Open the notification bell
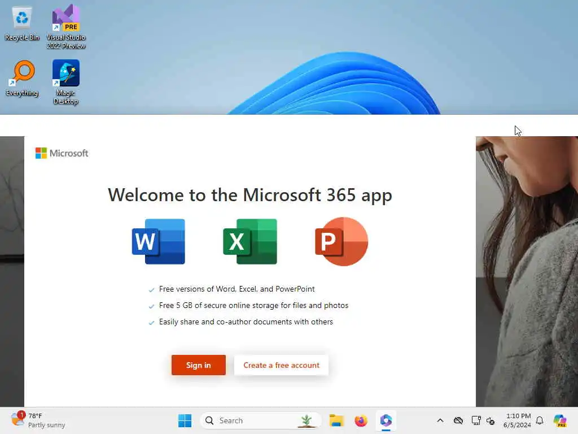Screen dimensions: 578x434 (x=540, y=420)
